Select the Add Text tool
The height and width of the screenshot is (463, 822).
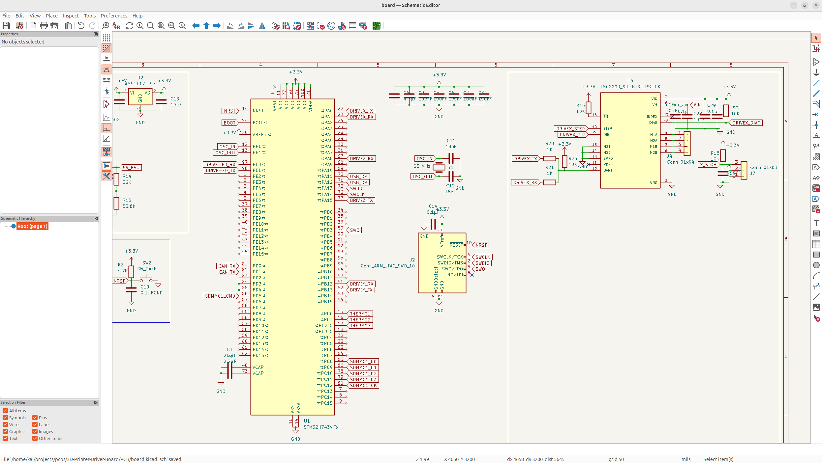[x=816, y=223]
